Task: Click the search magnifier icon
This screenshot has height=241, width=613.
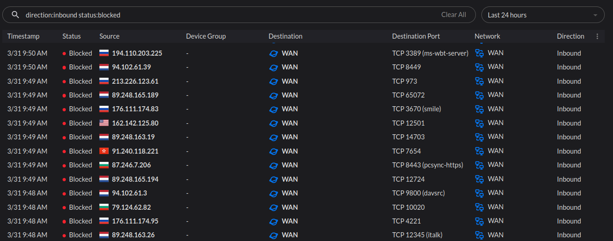Action: click(16, 15)
